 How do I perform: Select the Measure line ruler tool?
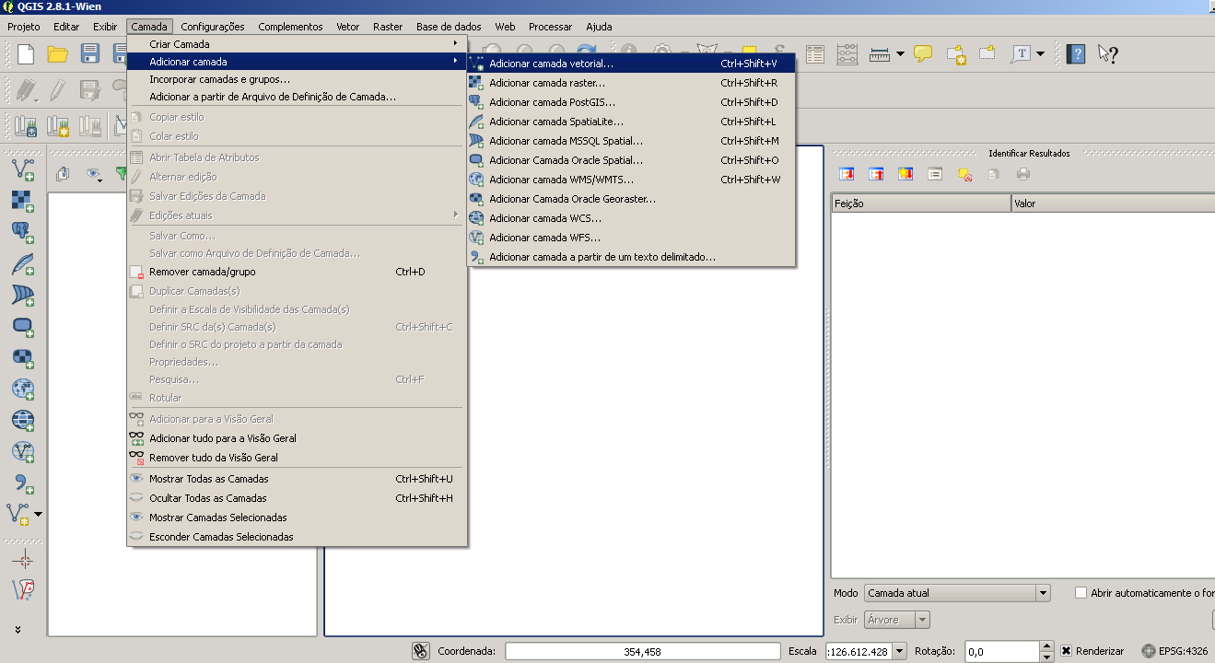[879, 54]
